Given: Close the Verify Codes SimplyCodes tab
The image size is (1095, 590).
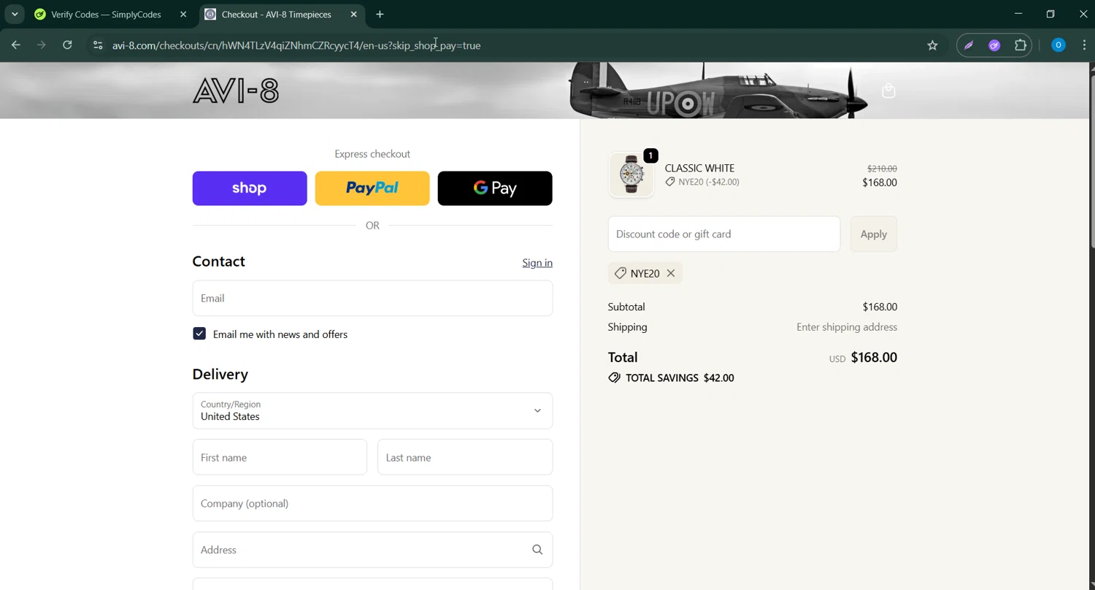Looking at the screenshot, I should click(183, 14).
